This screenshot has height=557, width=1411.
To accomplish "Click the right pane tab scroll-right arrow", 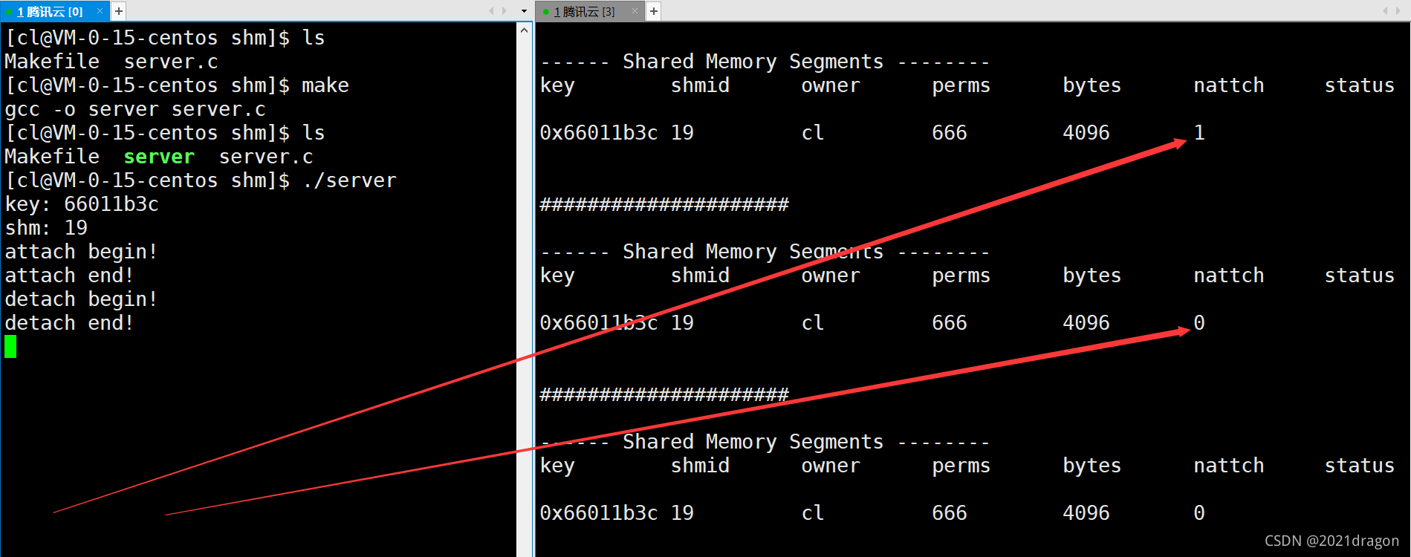I will (1398, 11).
